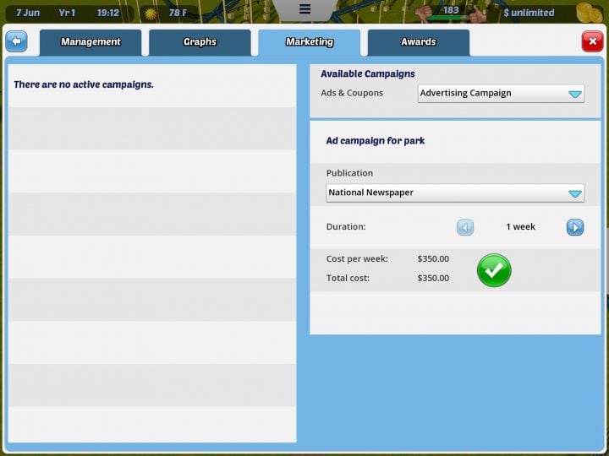The image size is (609, 456).
Task: Click the 'Ads & Coupons' label
Action: (x=352, y=93)
